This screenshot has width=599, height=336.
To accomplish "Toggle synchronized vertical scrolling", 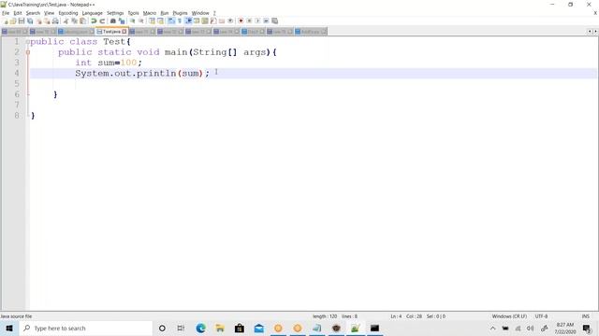I will click(x=152, y=21).
